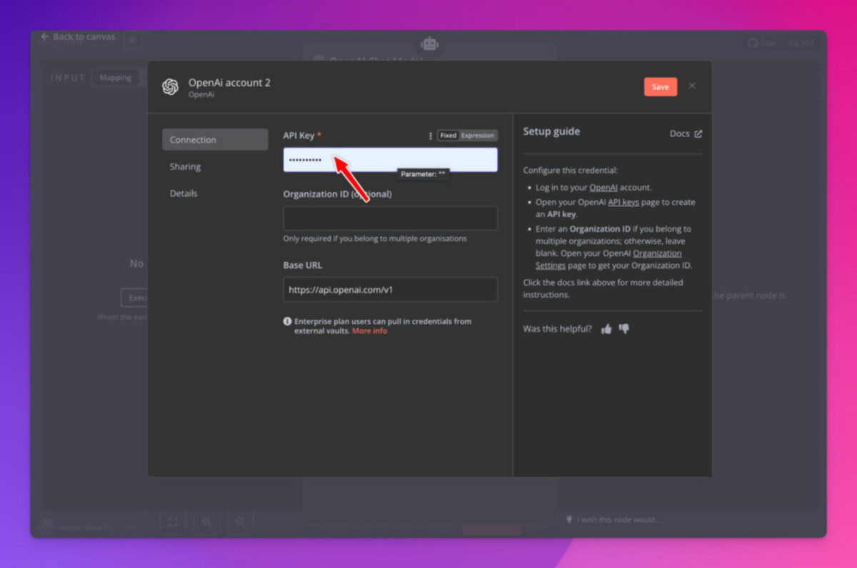Click into the Organization ID field
This screenshot has width=857, height=568.
point(390,219)
